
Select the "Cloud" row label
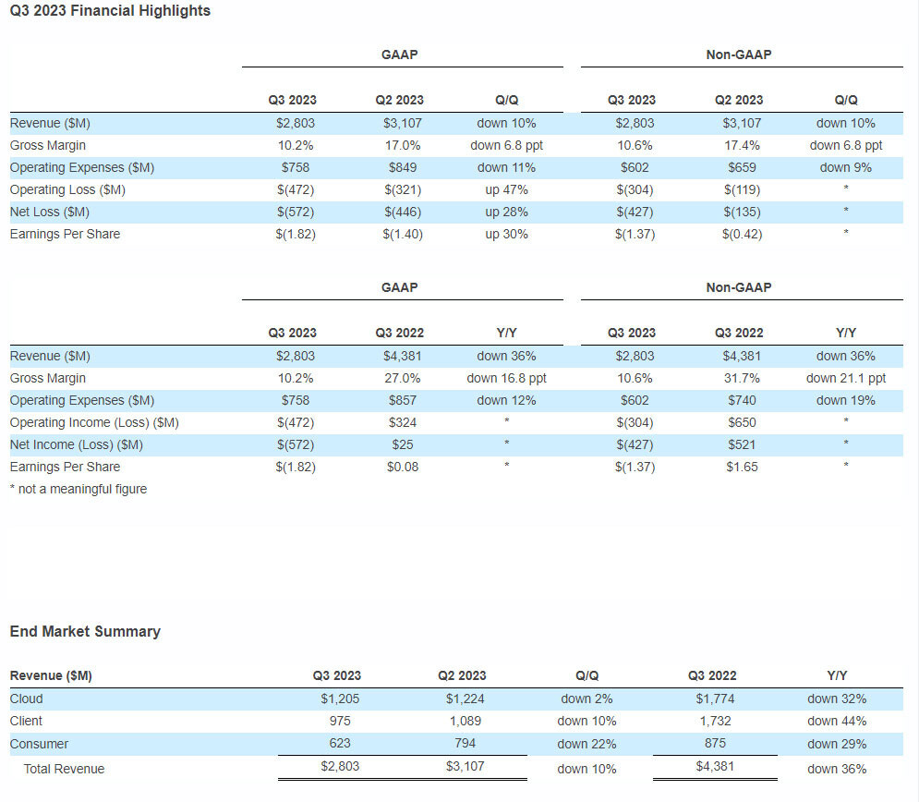26,699
